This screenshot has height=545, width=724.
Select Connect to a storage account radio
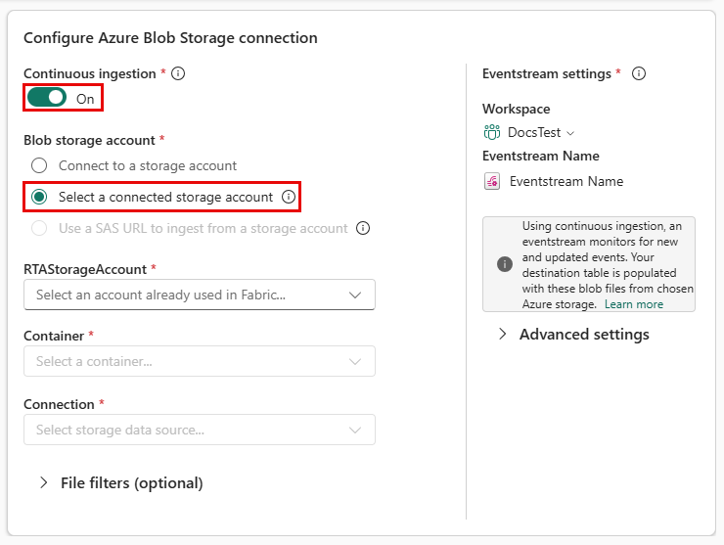[39, 165]
